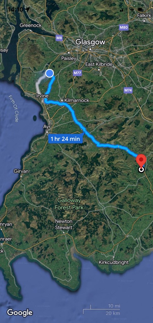Select the M74 motorway shield

[128, 90]
